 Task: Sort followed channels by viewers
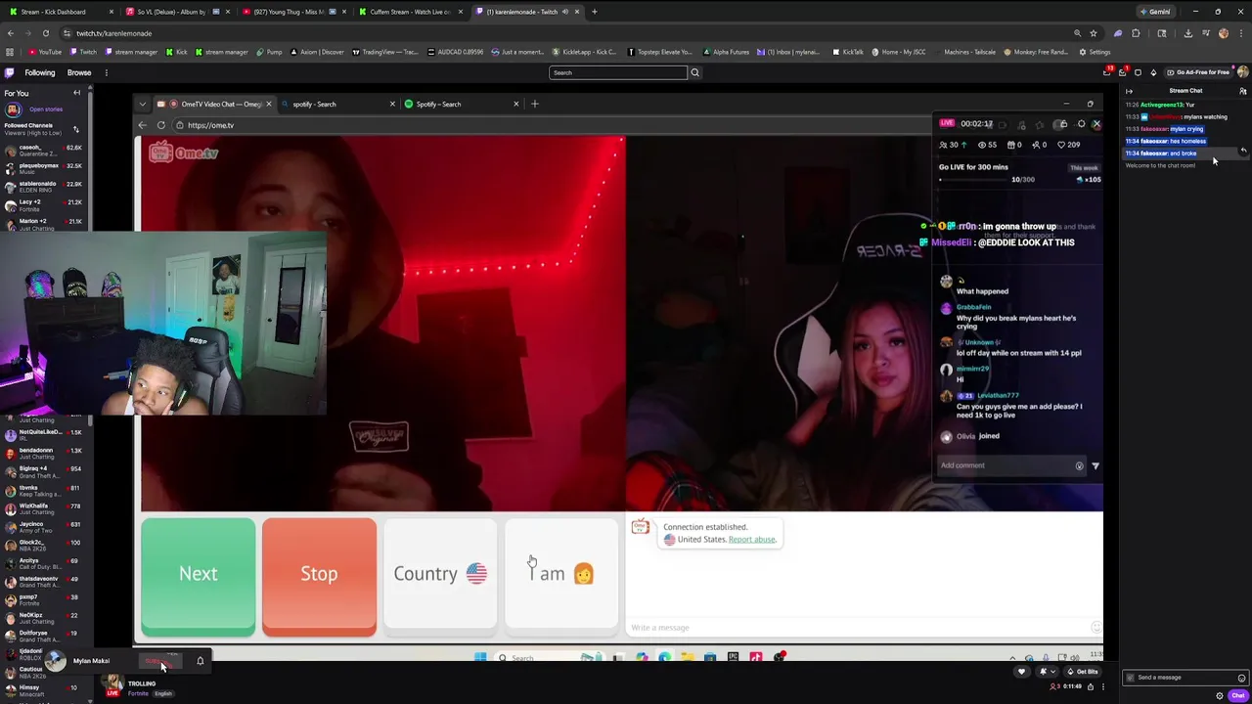click(75, 129)
